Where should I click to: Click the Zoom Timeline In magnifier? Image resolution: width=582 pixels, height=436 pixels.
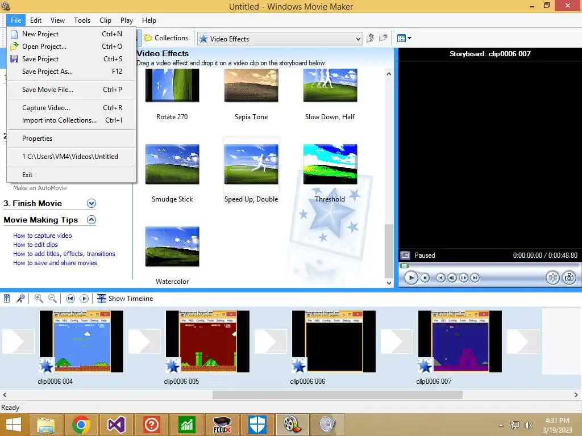pos(39,299)
